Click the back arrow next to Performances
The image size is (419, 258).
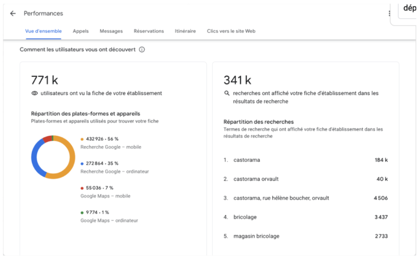pos(13,13)
